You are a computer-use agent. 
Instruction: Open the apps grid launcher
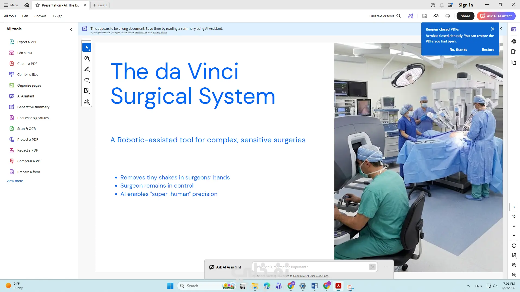coord(450,5)
